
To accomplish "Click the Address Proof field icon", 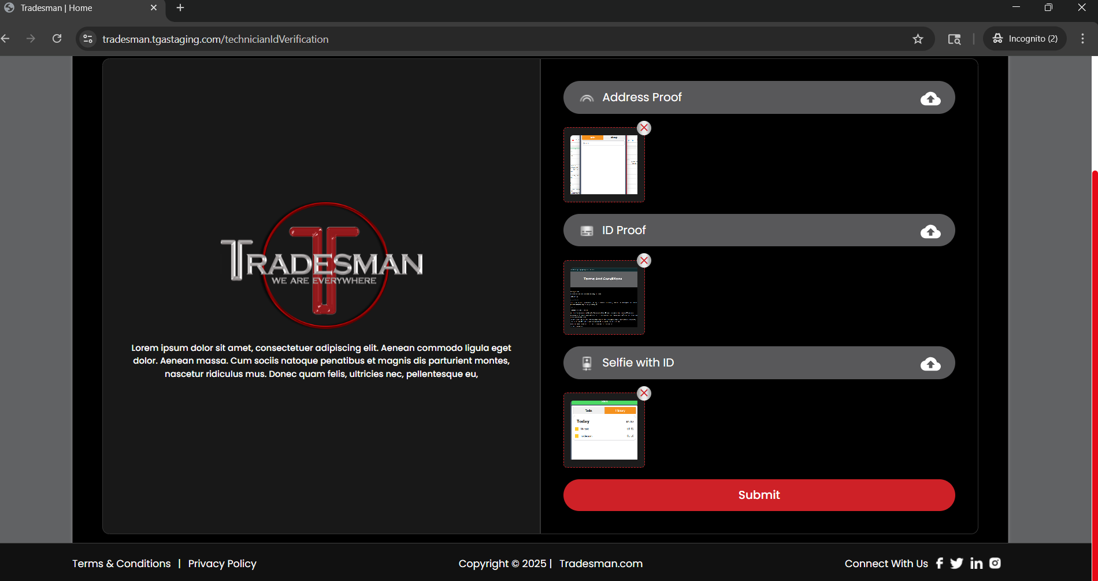I will point(587,98).
